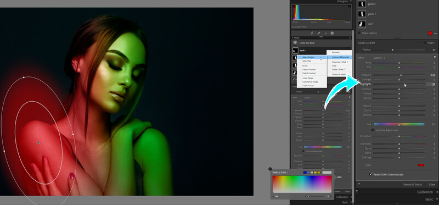
Task: Select the red 1 mask thumbnail
Action: 362,24
